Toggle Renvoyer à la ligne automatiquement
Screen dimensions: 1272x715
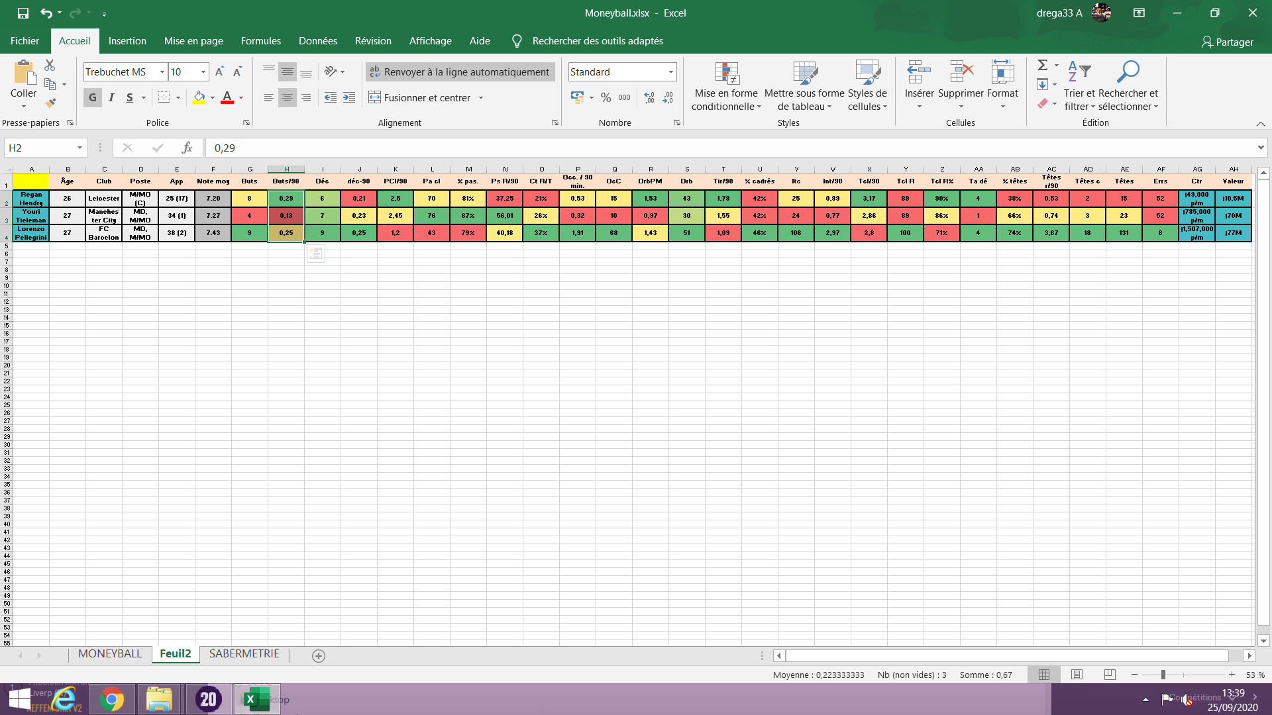tap(460, 71)
